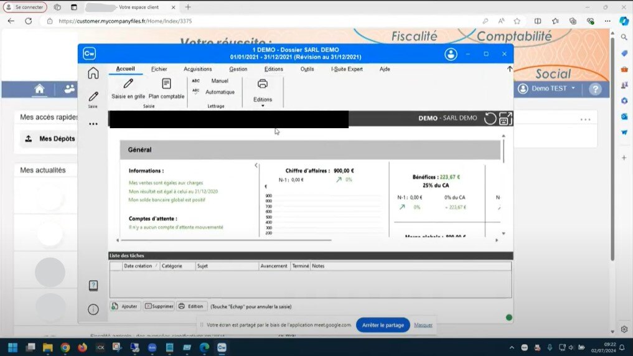Open Saisie en grille tool
633x356 pixels.
click(128, 88)
